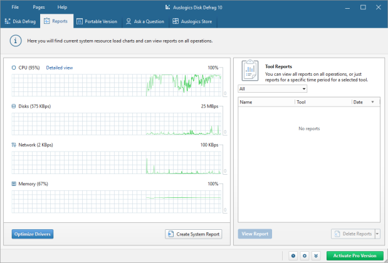Expand the Delete Reports dropdown arrow

pos(377,234)
